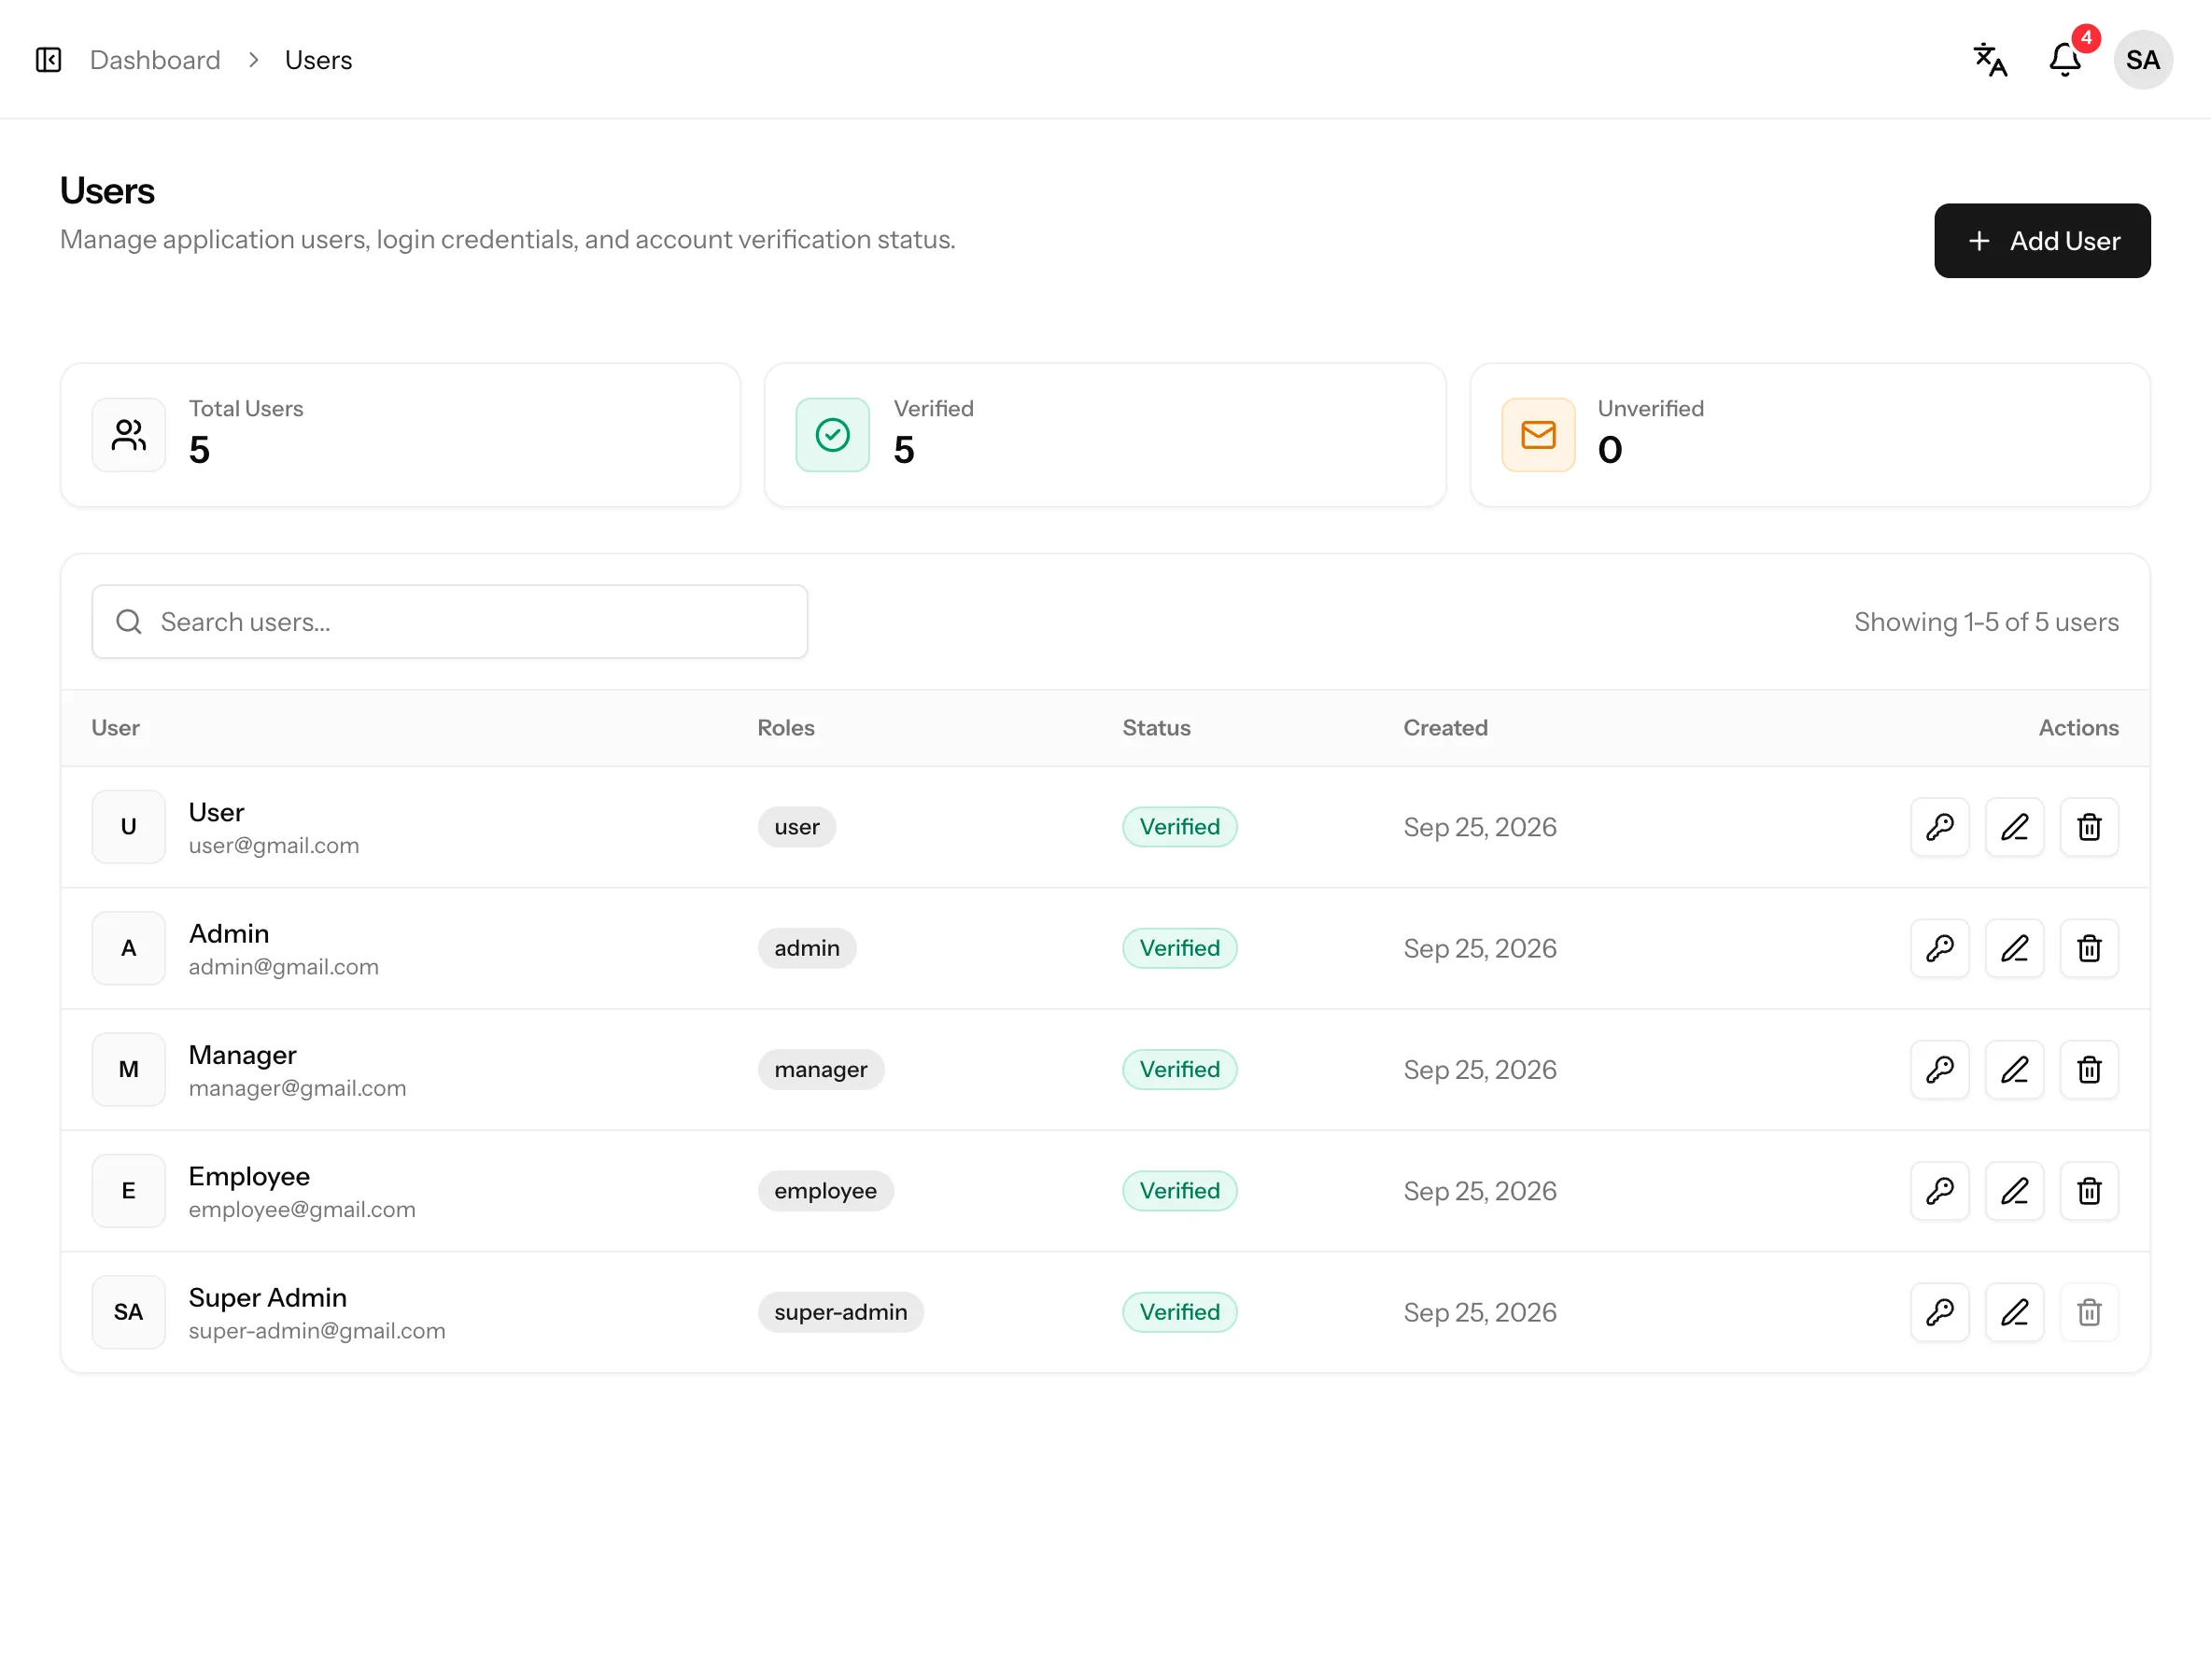The width and height of the screenshot is (2211, 1680).
Task: Delete the Employee account
Action: point(2089,1191)
